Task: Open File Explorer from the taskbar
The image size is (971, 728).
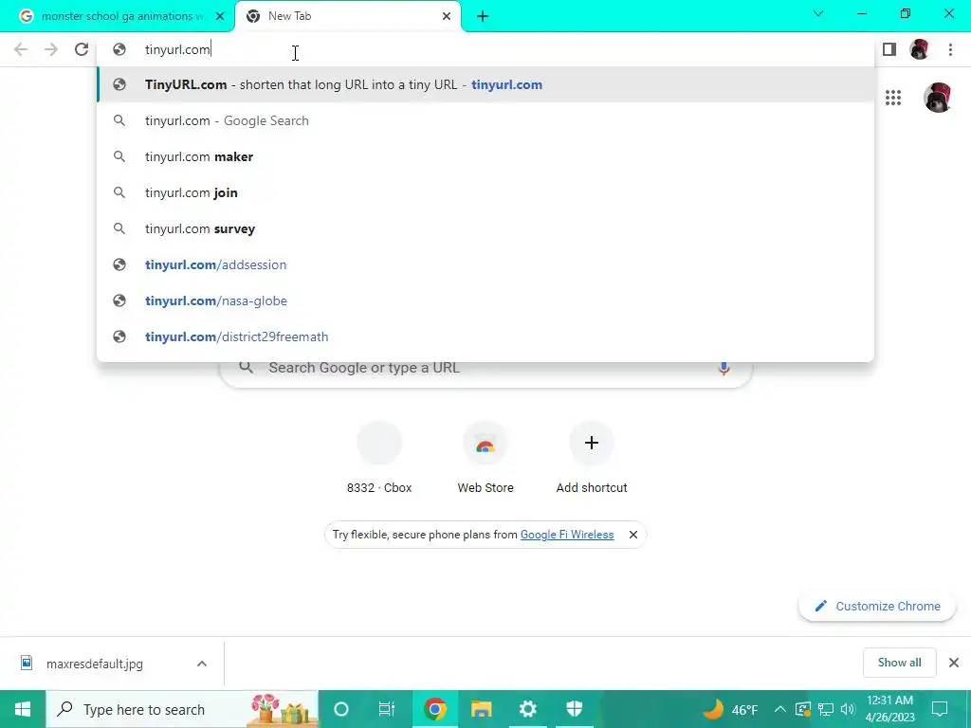Action: (481, 709)
